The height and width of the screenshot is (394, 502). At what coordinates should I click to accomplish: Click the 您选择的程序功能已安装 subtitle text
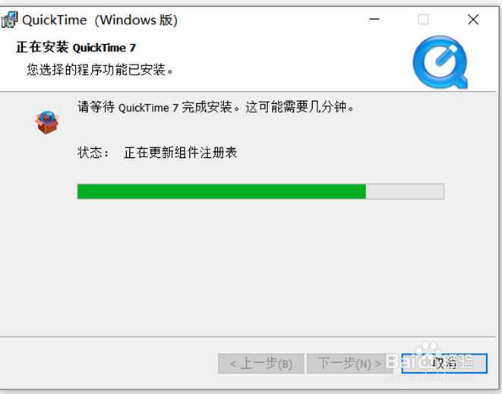pos(99,69)
